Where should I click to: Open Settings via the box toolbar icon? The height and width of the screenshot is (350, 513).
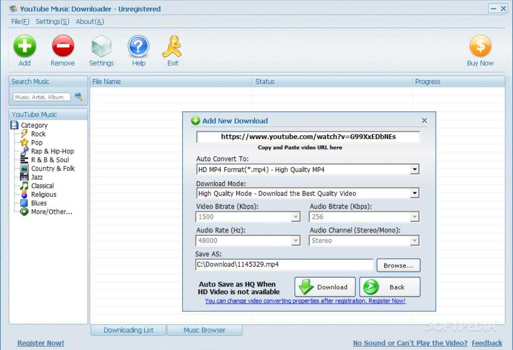[101, 46]
